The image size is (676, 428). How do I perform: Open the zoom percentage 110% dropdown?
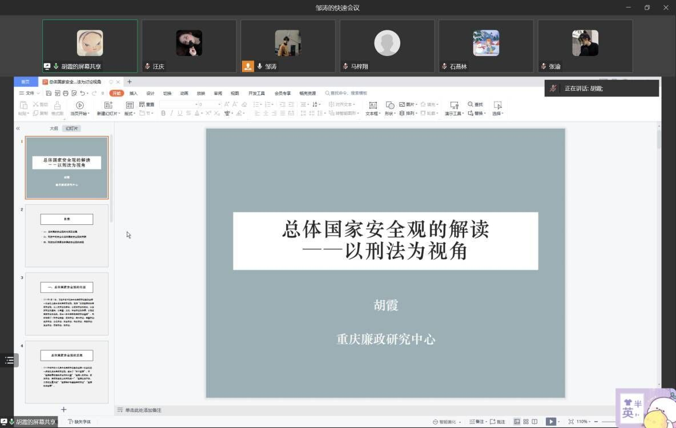pyautogui.click(x=584, y=422)
